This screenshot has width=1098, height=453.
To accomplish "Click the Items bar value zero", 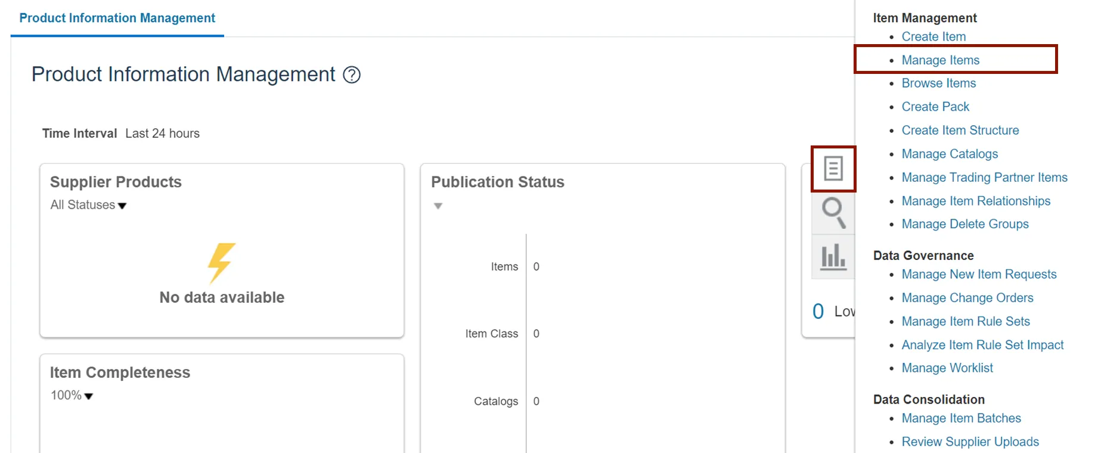I will click(x=536, y=267).
